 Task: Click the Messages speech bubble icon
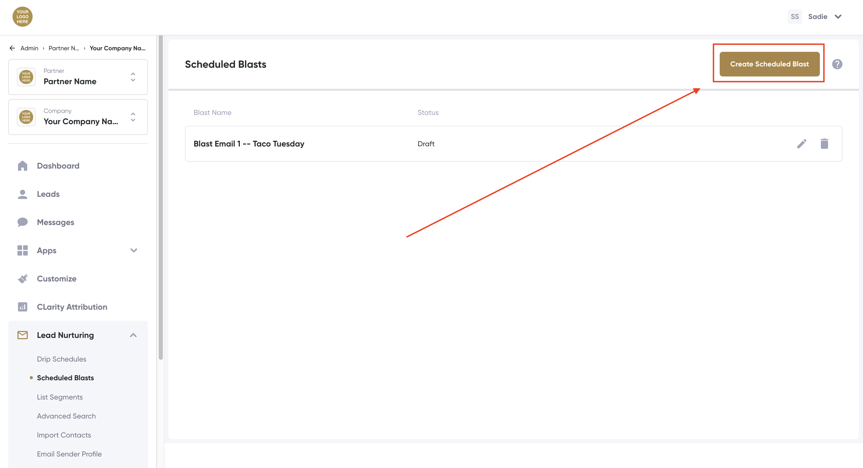22,222
